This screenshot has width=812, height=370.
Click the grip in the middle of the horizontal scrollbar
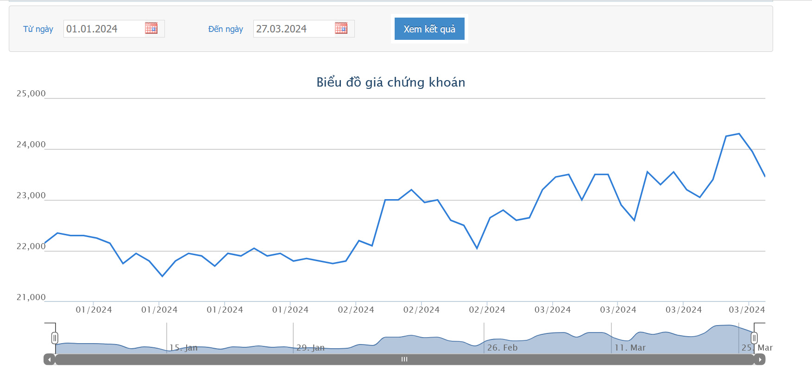click(x=404, y=359)
